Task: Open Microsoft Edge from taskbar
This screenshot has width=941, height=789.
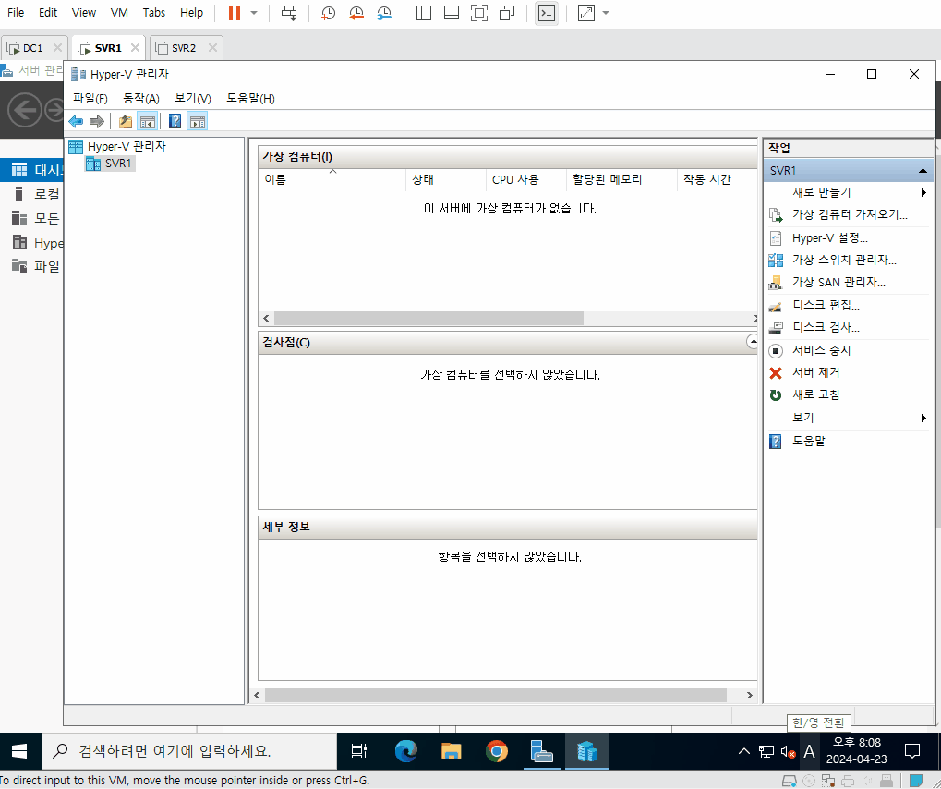Action: pyautogui.click(x=405, y=751)
